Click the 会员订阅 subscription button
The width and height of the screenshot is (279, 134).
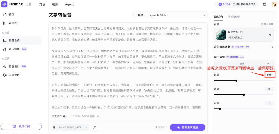[x=21, y=126]
